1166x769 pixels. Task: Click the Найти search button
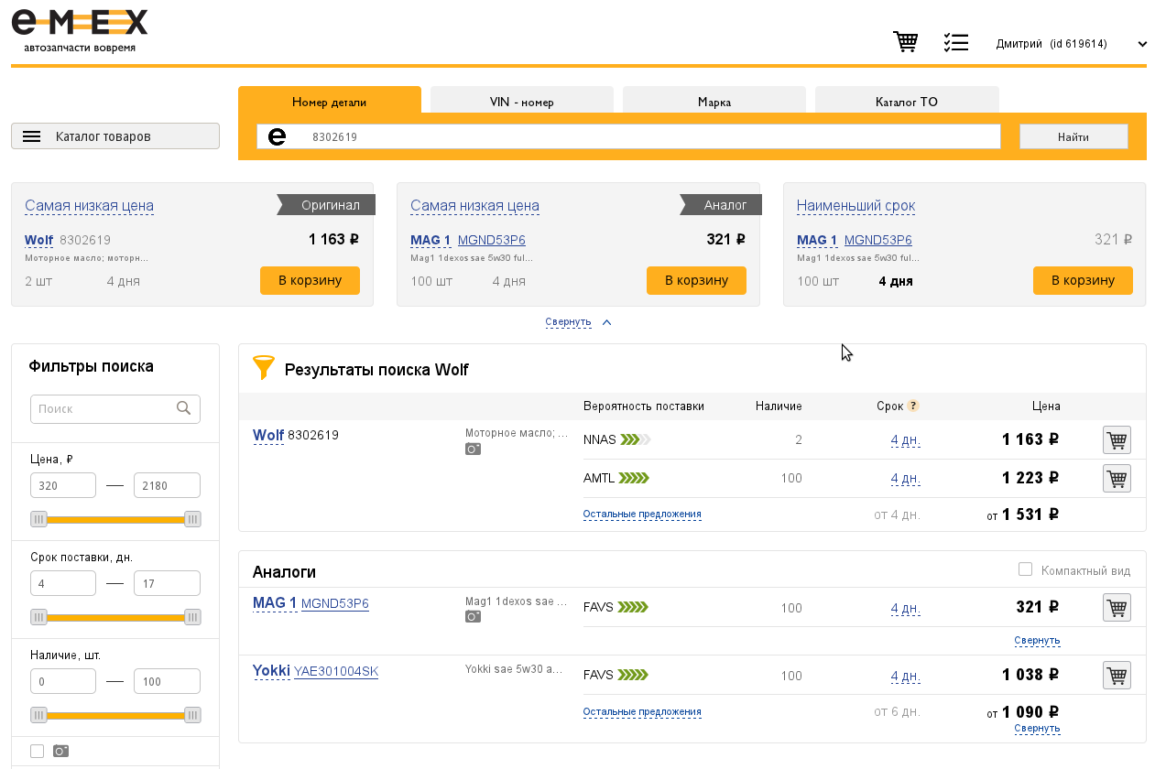(1073, 136)
